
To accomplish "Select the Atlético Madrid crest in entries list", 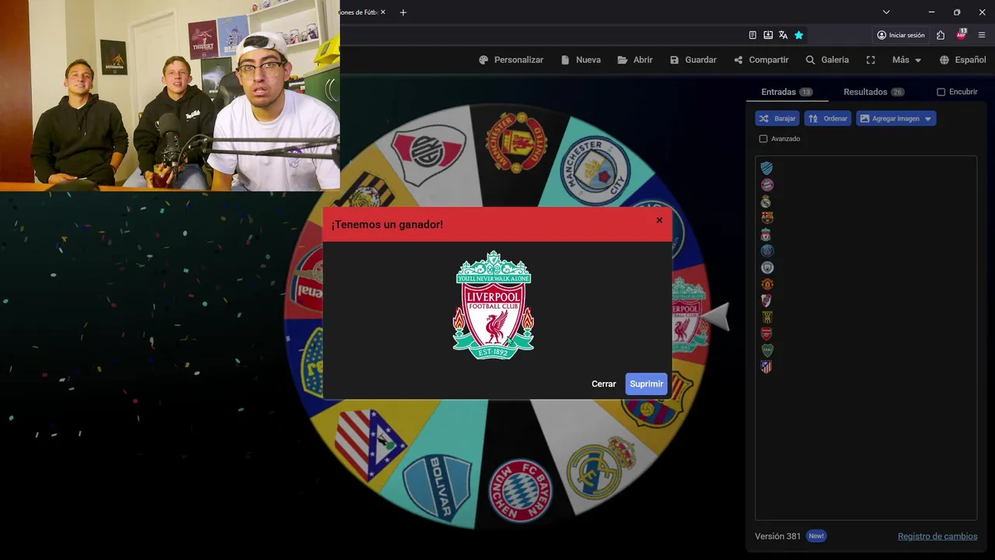I will pyautogui.click(x=766, y=366).
